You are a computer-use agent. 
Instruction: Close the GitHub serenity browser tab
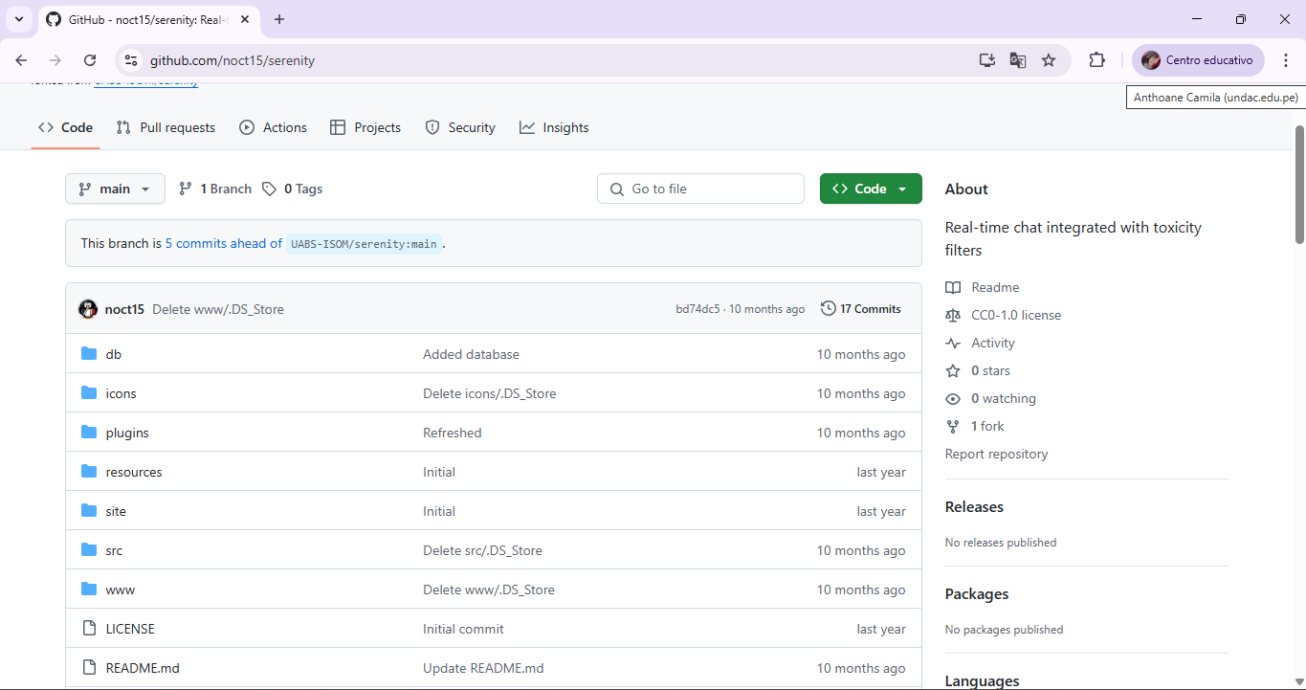click(x=245, y=19)
